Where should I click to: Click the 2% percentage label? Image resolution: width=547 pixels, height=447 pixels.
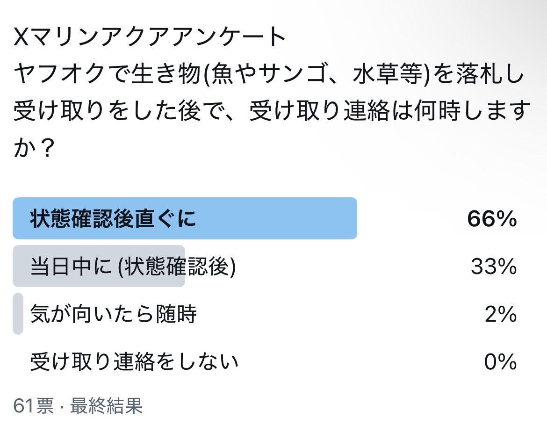click(x=501, y=314)
